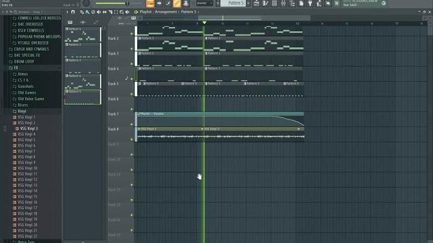
Task: Toggle the playlist magnet snap icon
Action: click(73, 12)
